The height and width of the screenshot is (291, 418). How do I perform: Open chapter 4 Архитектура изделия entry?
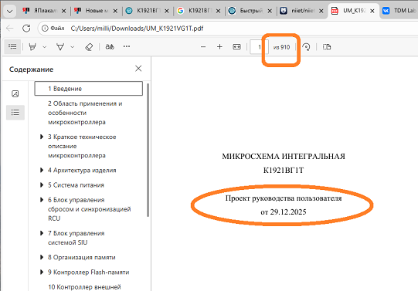82,170
